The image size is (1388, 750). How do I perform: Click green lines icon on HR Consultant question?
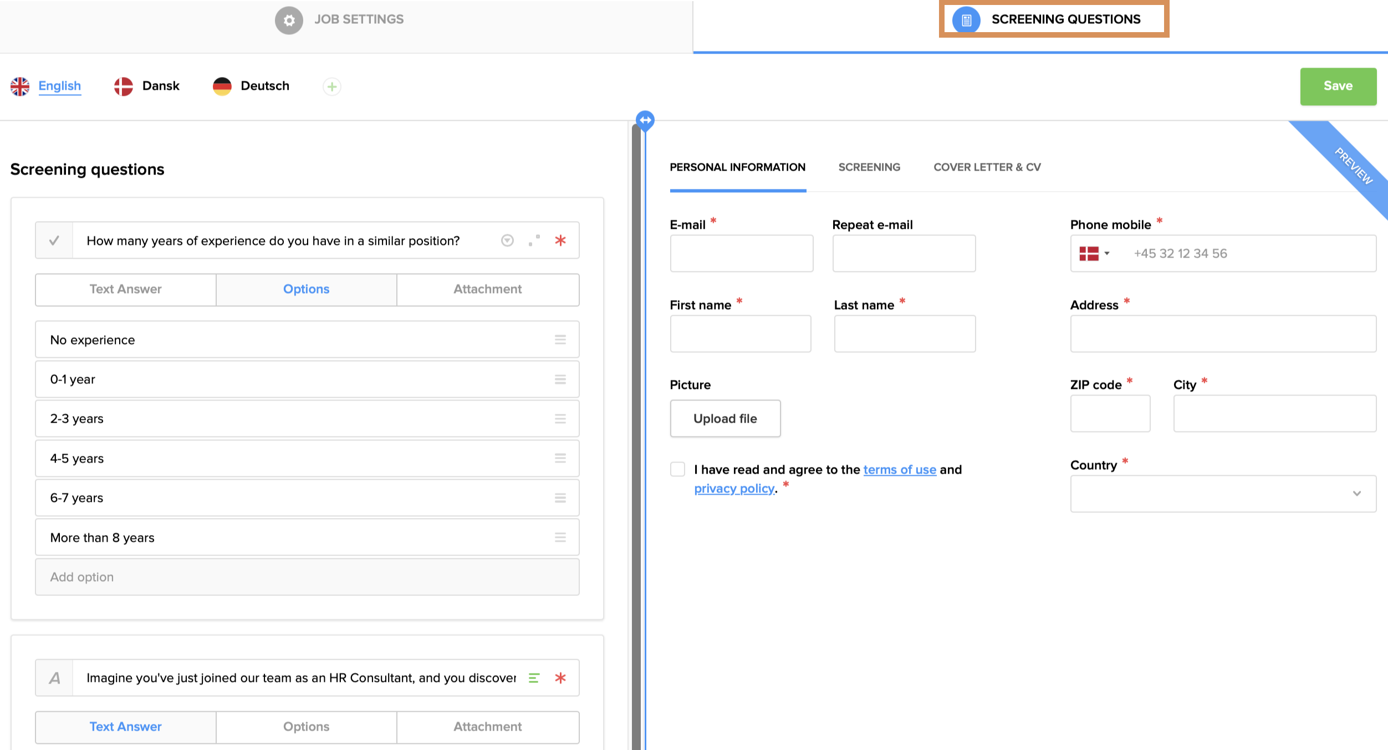(x=534, y=678)
